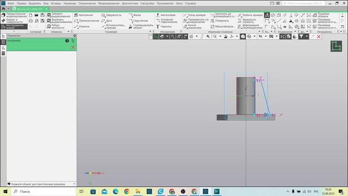Select Зеркально отразить mirror tool

pyautogui.click(x=247, y=21)
